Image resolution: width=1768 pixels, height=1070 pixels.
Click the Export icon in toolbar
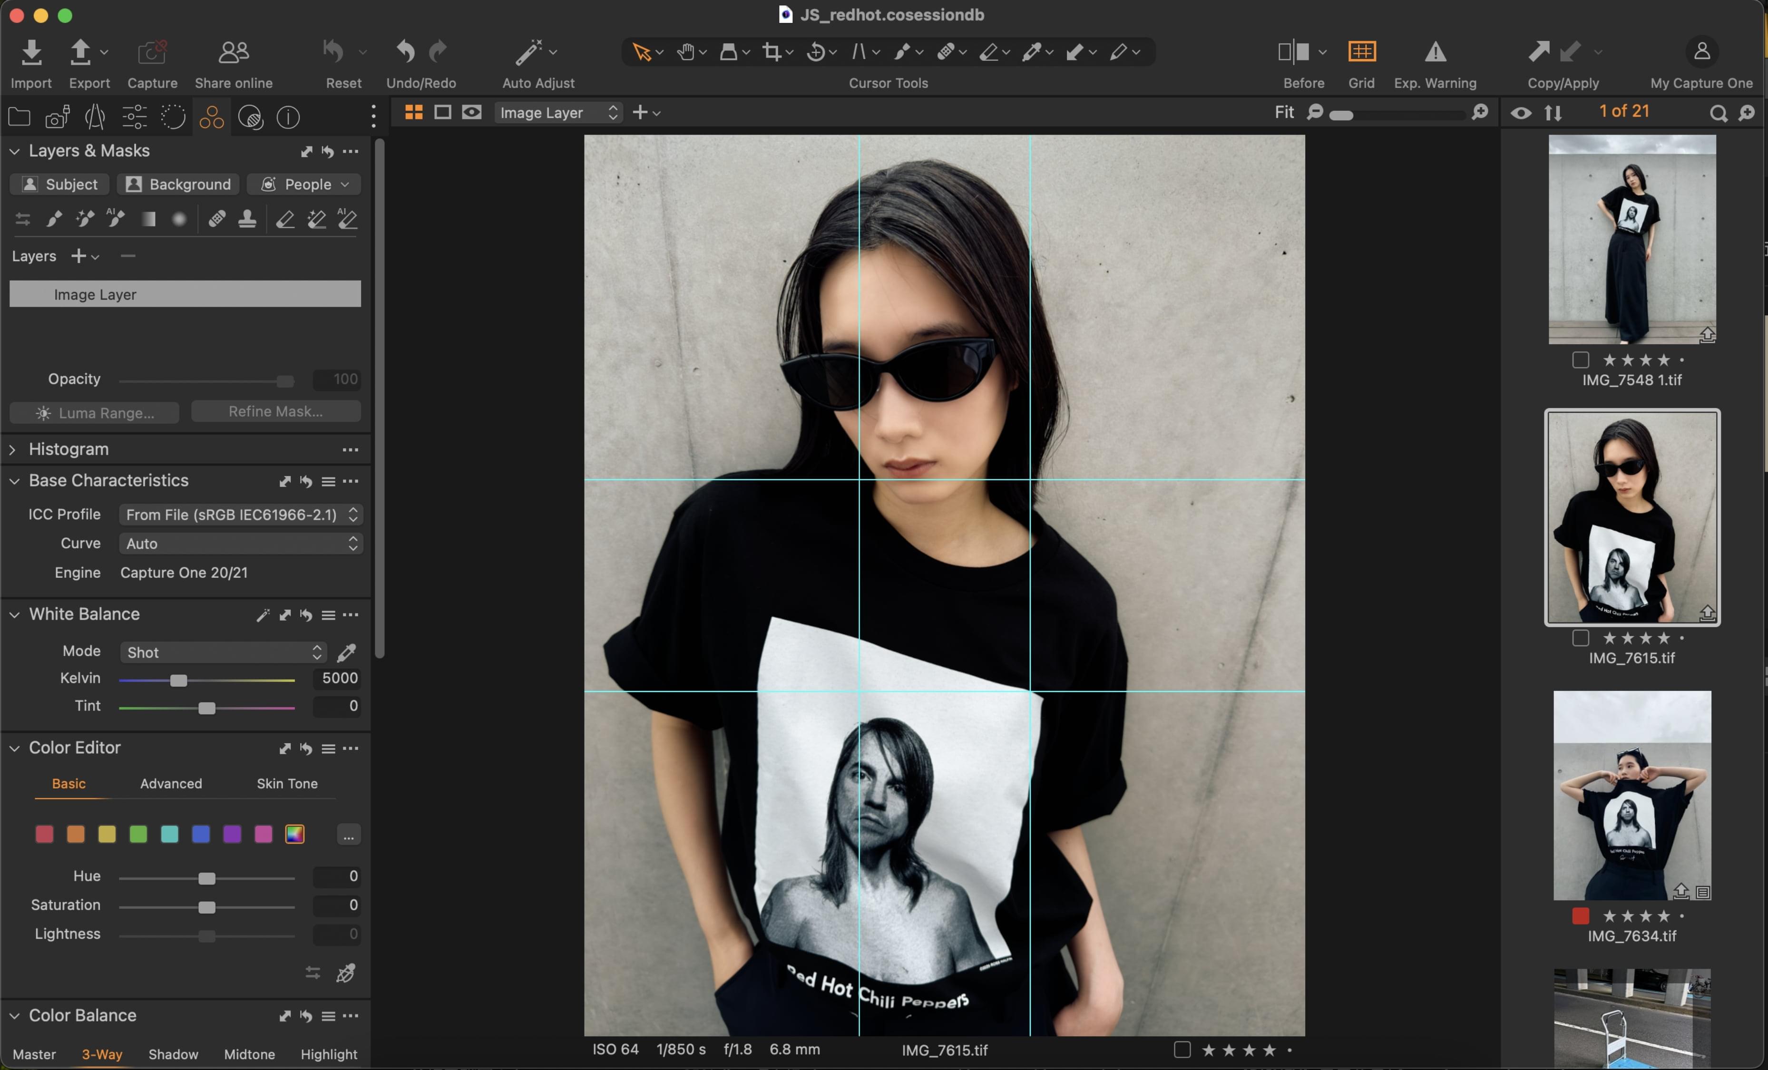(x=80, y=52)
